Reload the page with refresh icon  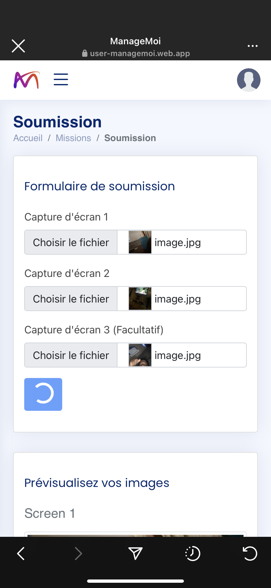(250, 554)
